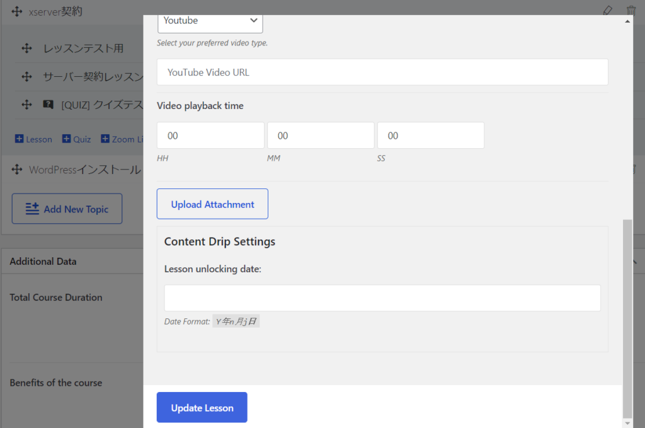Add a new Lesson to the topic
The image size is (645, 428).
[x=33, y=139]
